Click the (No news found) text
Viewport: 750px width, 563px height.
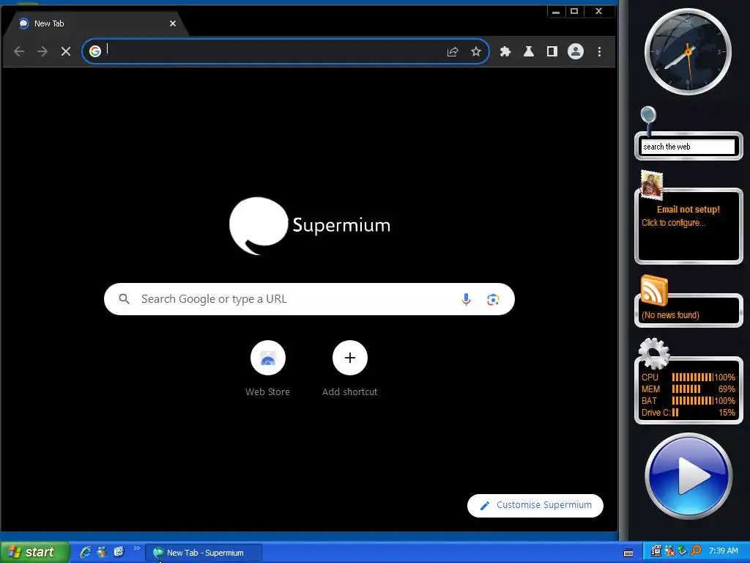pos(670,315)
